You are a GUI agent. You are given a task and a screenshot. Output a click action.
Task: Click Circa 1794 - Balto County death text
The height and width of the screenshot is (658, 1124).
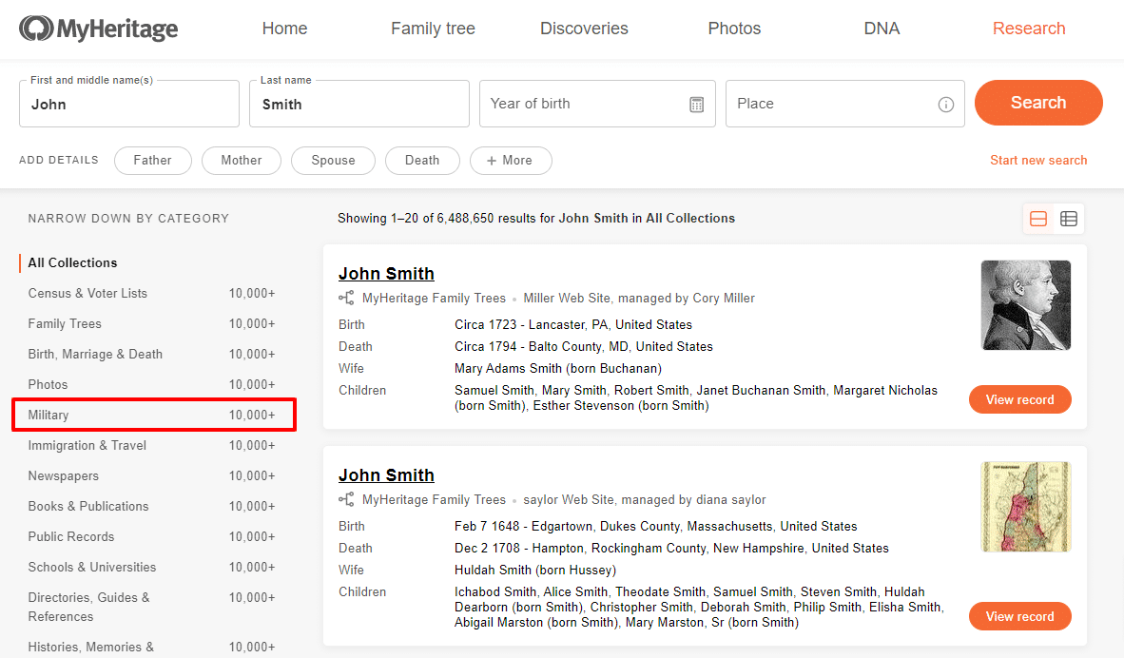(584, 347)
